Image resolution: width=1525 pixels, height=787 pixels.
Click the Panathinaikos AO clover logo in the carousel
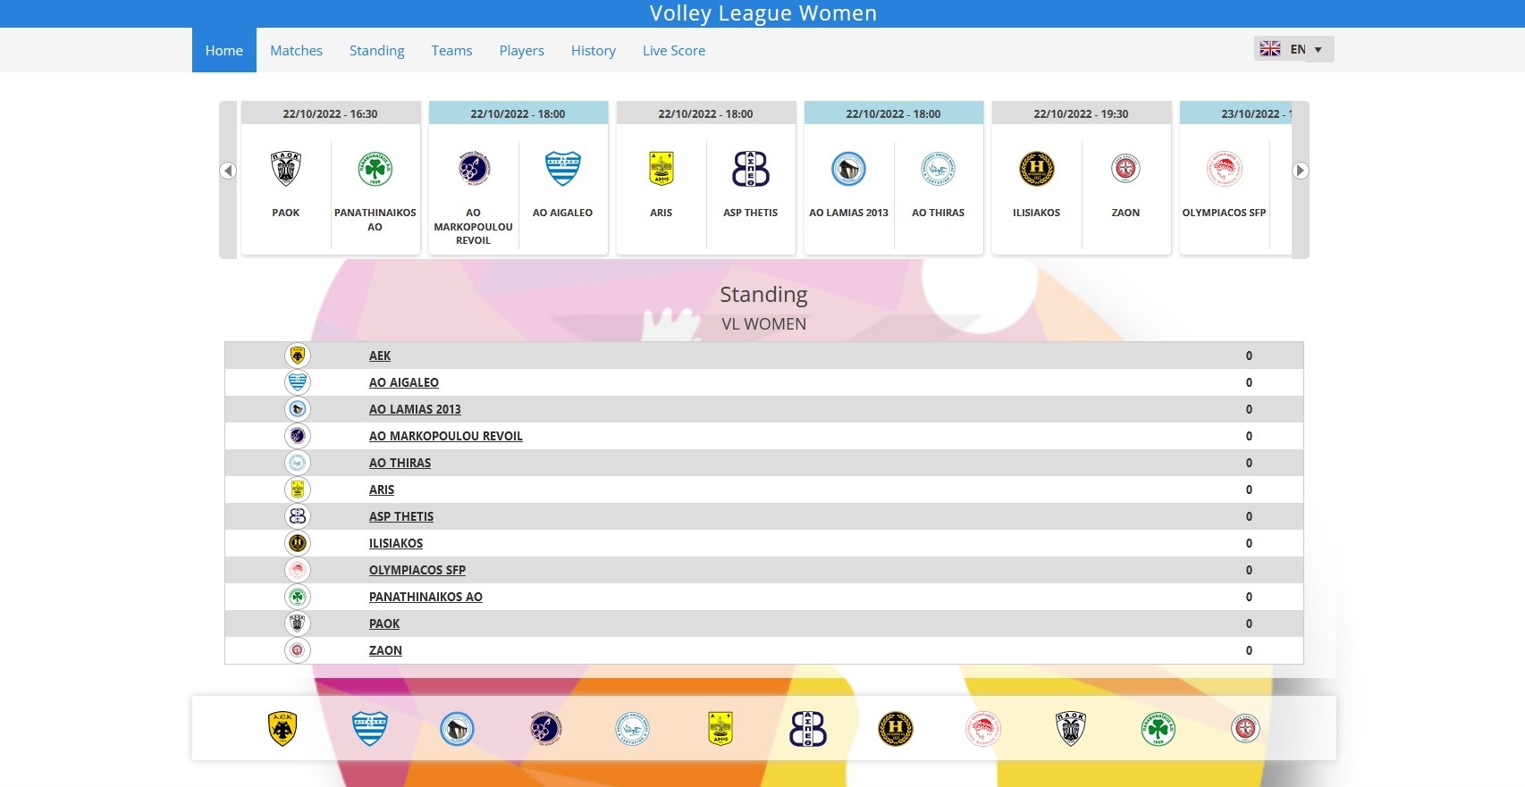pos(375,169)
